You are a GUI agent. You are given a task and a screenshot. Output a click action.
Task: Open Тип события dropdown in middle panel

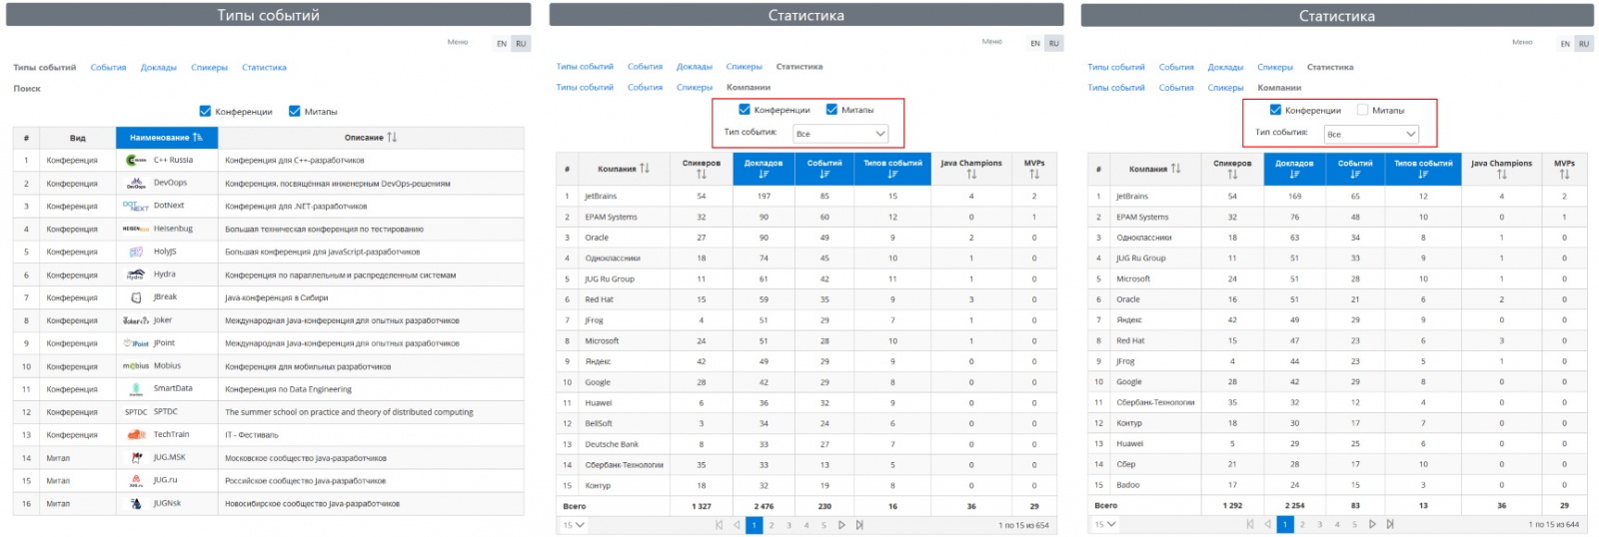pos(840,133)
